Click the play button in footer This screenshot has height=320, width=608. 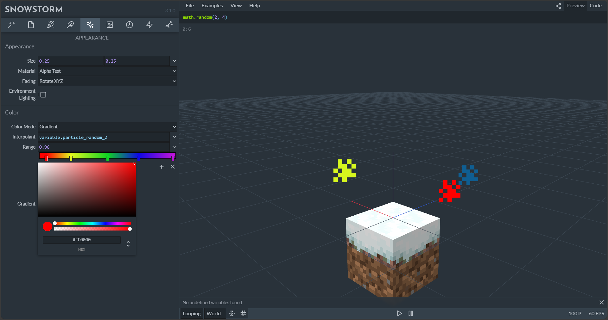click(x=399, y=313)
